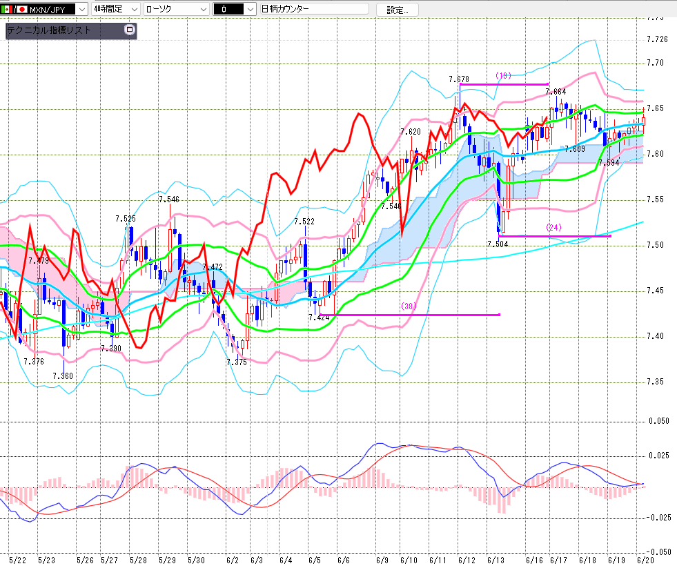Click the 5/22 date axis label
677x566 pixels.
tap(17, 560)
